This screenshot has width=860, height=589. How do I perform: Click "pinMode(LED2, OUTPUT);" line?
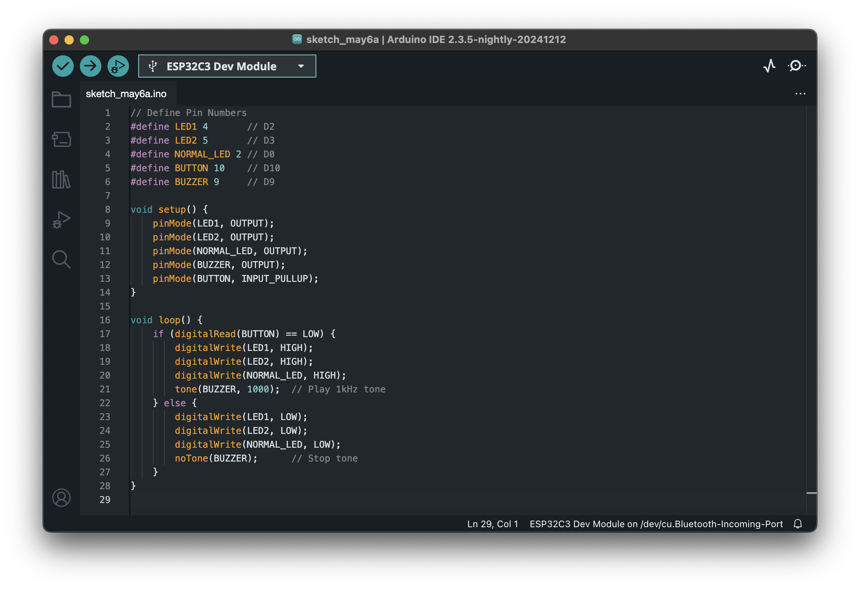[x=213, y=237]
